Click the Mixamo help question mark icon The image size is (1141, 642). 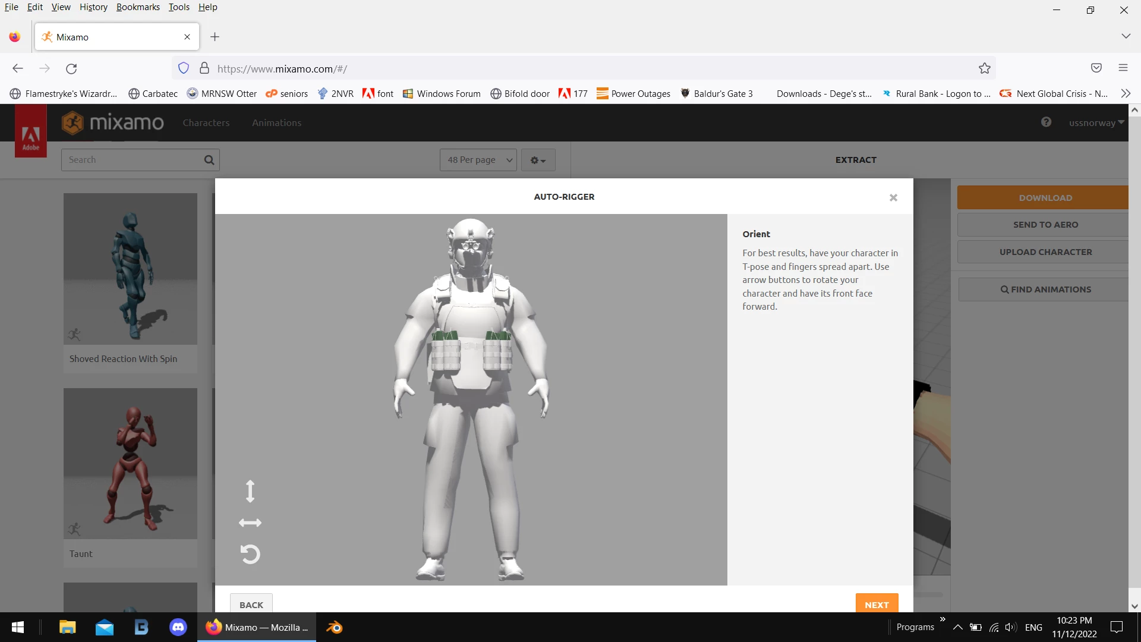coord(1046,122)
